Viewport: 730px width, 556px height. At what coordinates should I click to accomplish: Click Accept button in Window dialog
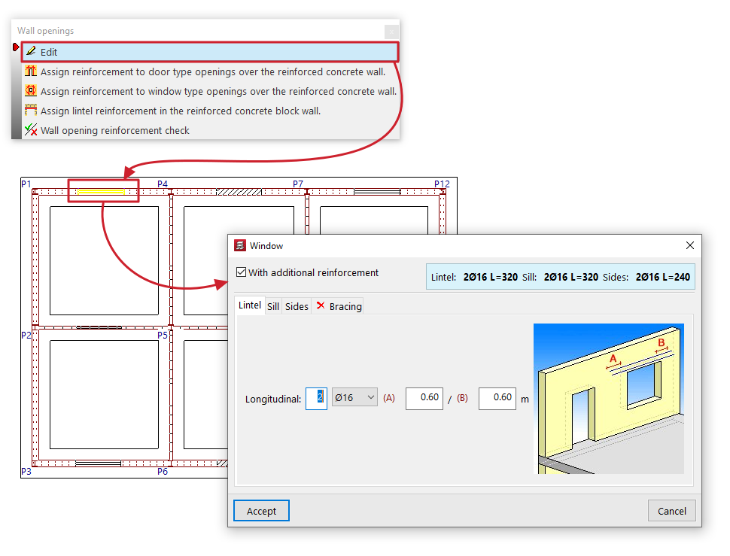[261, 511]
